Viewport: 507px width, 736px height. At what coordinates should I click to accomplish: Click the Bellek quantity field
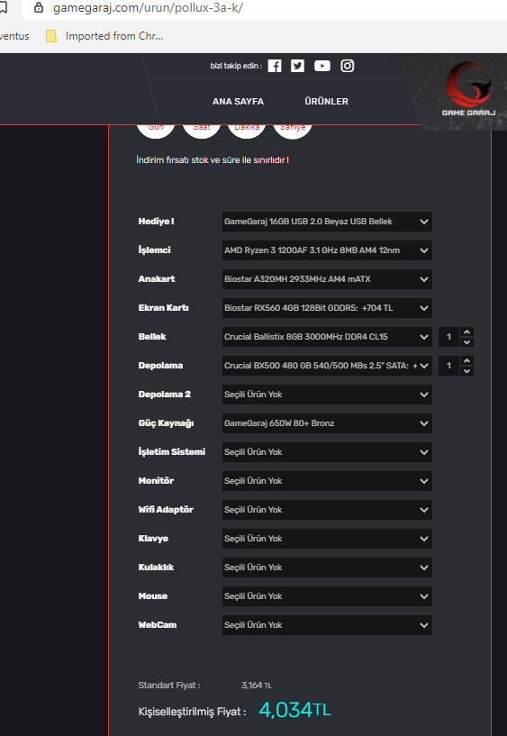449,337
